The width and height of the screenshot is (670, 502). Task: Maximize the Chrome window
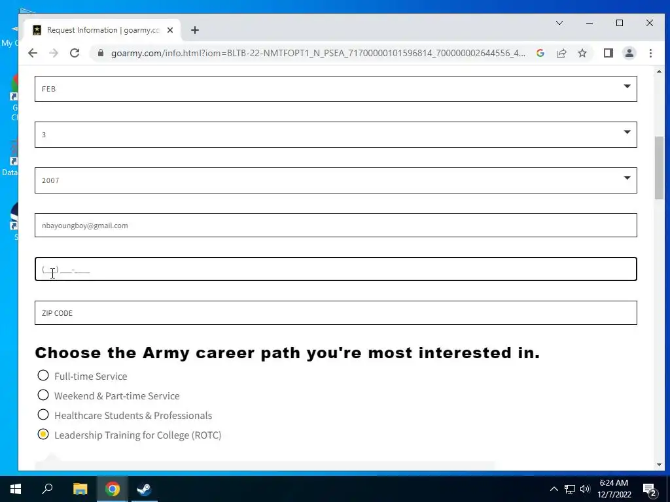pyautogui.click(x=619, y=23)
